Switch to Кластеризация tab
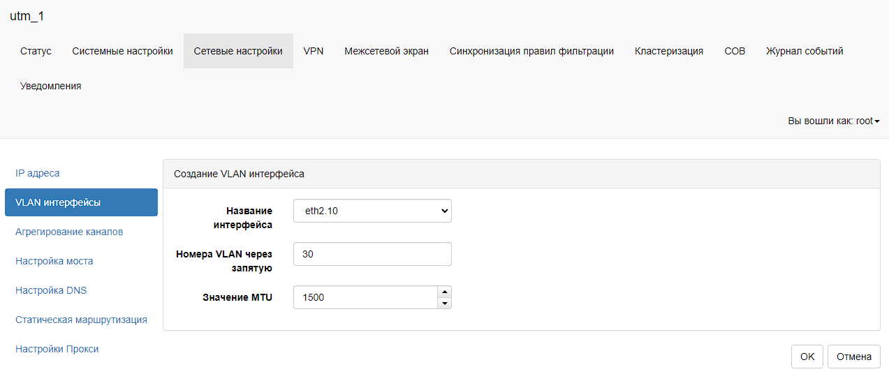 tap(668, 51)
